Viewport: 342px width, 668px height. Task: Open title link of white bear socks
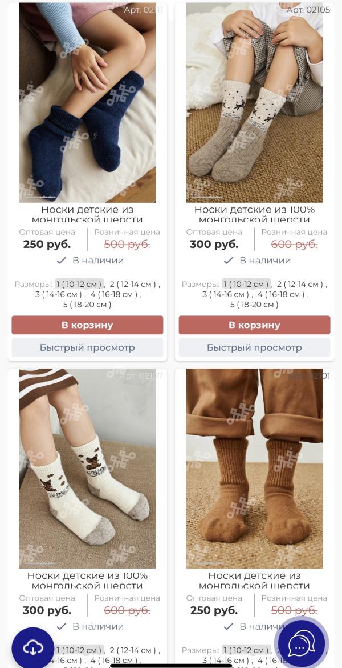tap(87, 581)
